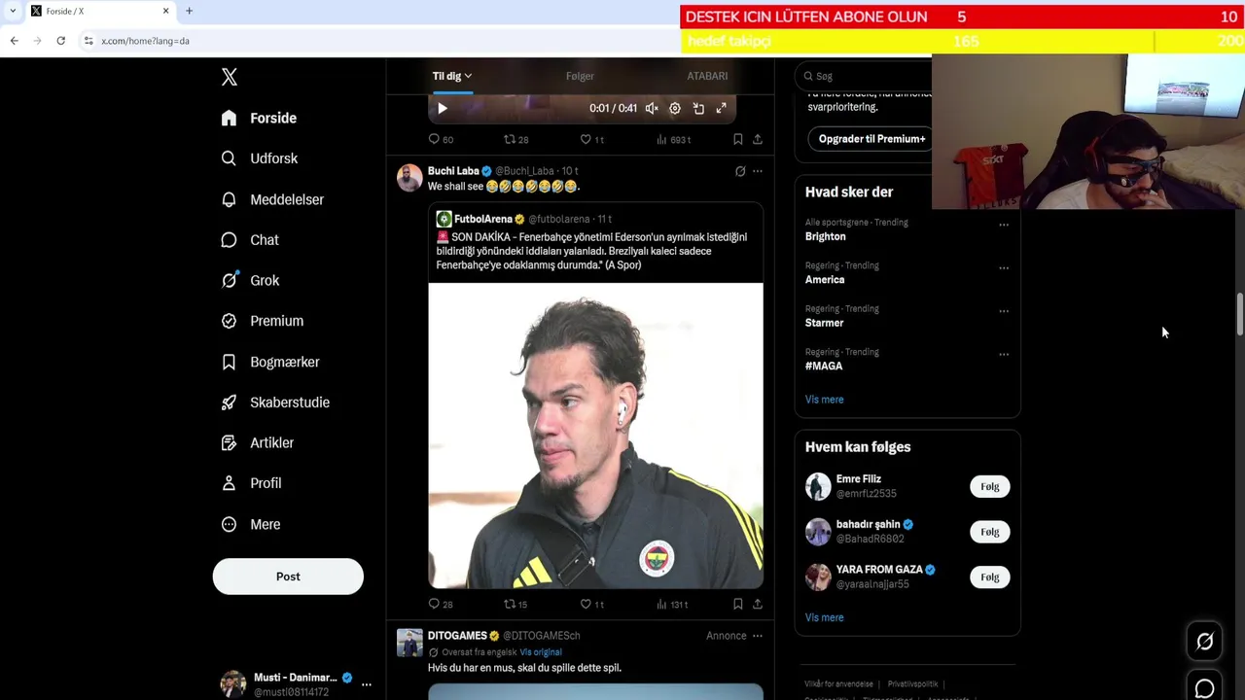This screenshot has height=700, width=1245.
Task: View stats showing 131 t views
Action: (x=672, y=604)
